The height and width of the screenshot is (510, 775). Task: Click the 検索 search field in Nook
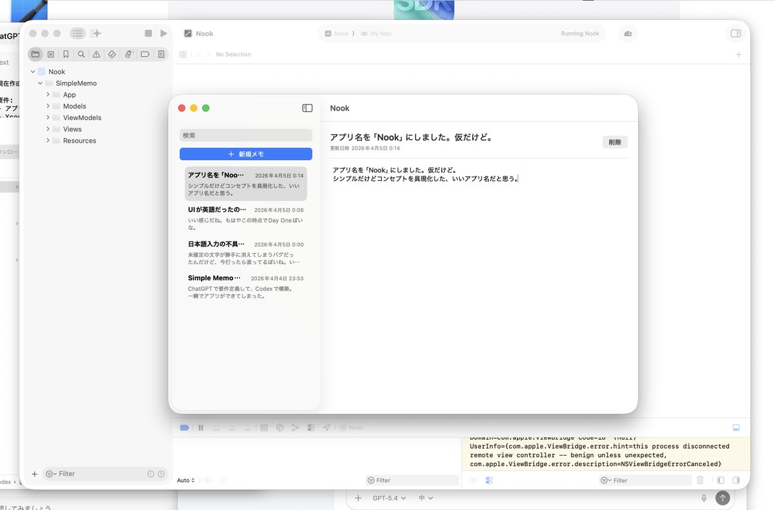[246, 136]
